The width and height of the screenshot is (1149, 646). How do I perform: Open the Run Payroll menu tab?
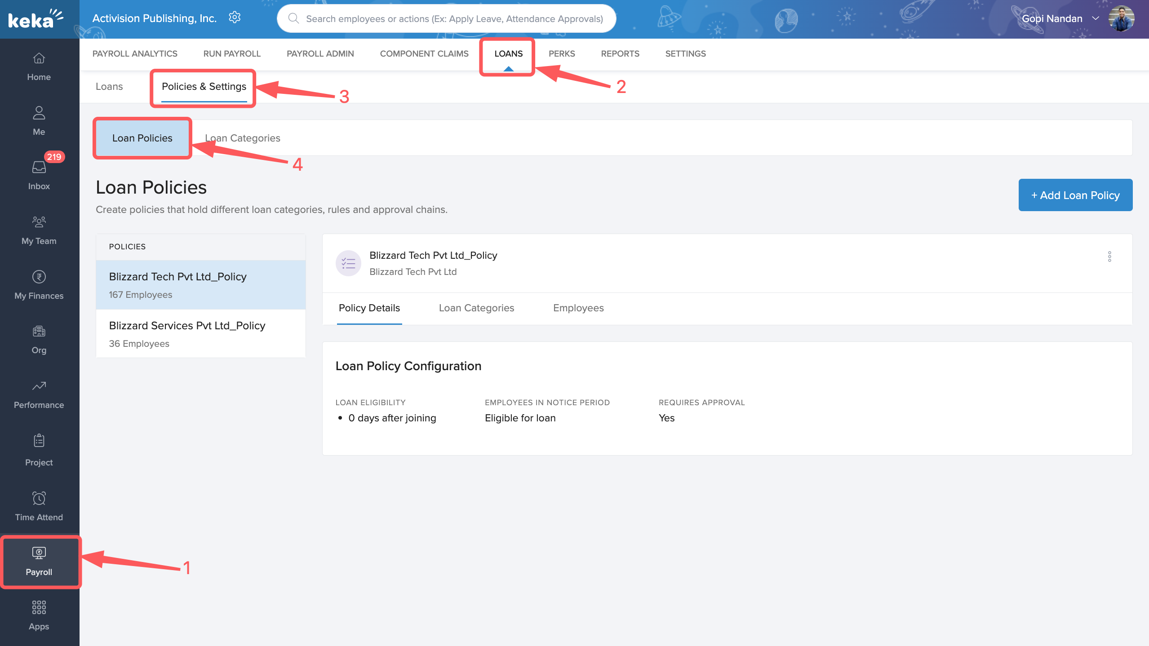point(232,53)
